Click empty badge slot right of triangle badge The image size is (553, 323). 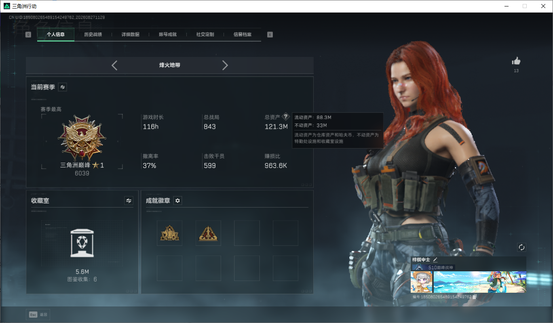tap(247, 233)
